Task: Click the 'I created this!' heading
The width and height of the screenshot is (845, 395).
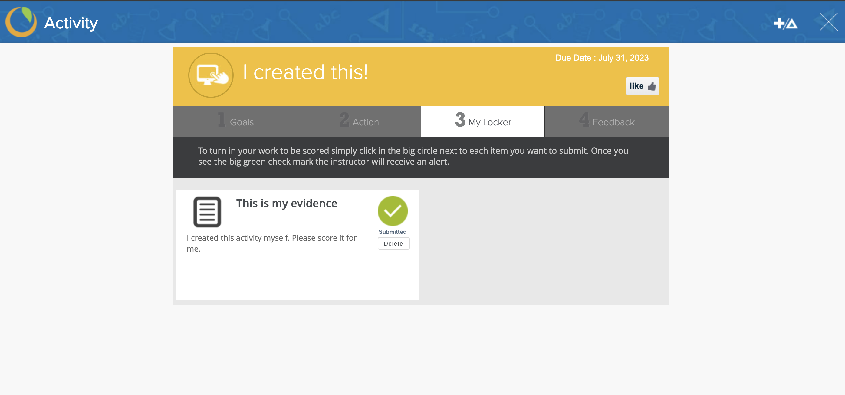Action: click(305, 72)
